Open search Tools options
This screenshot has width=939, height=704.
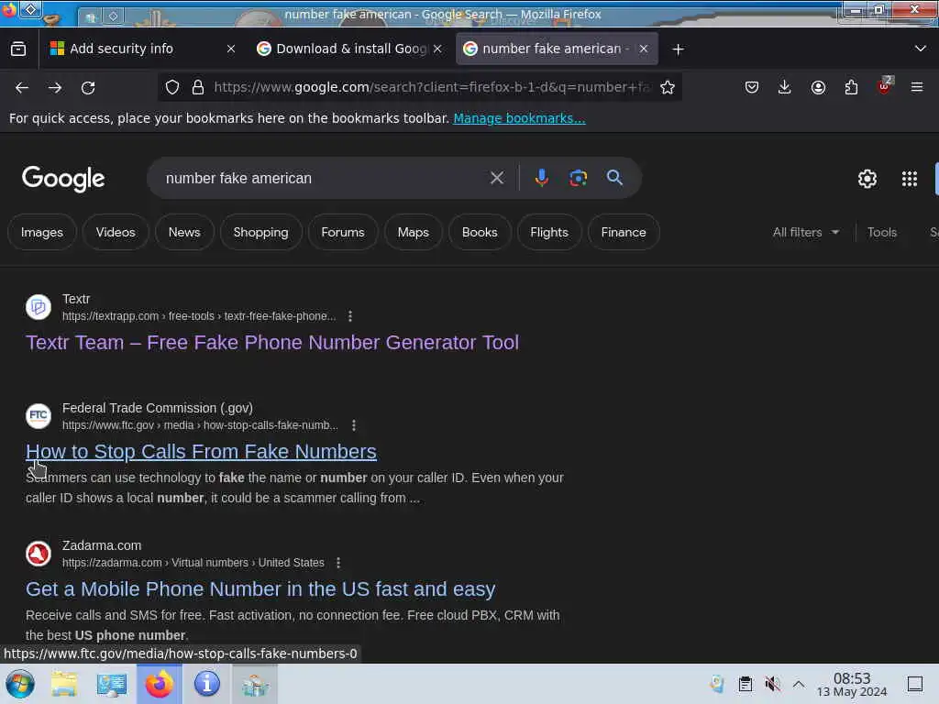point(882,232)
